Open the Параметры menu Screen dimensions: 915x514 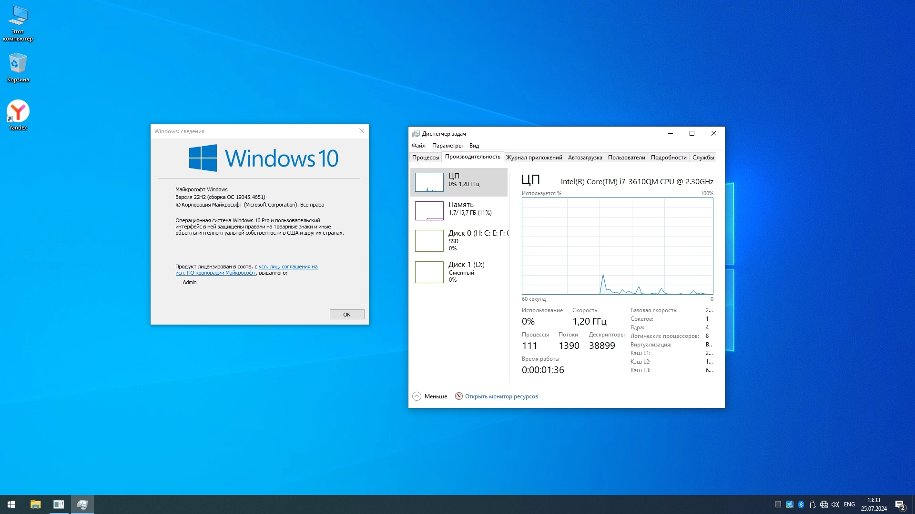click(x=447, y=146)
